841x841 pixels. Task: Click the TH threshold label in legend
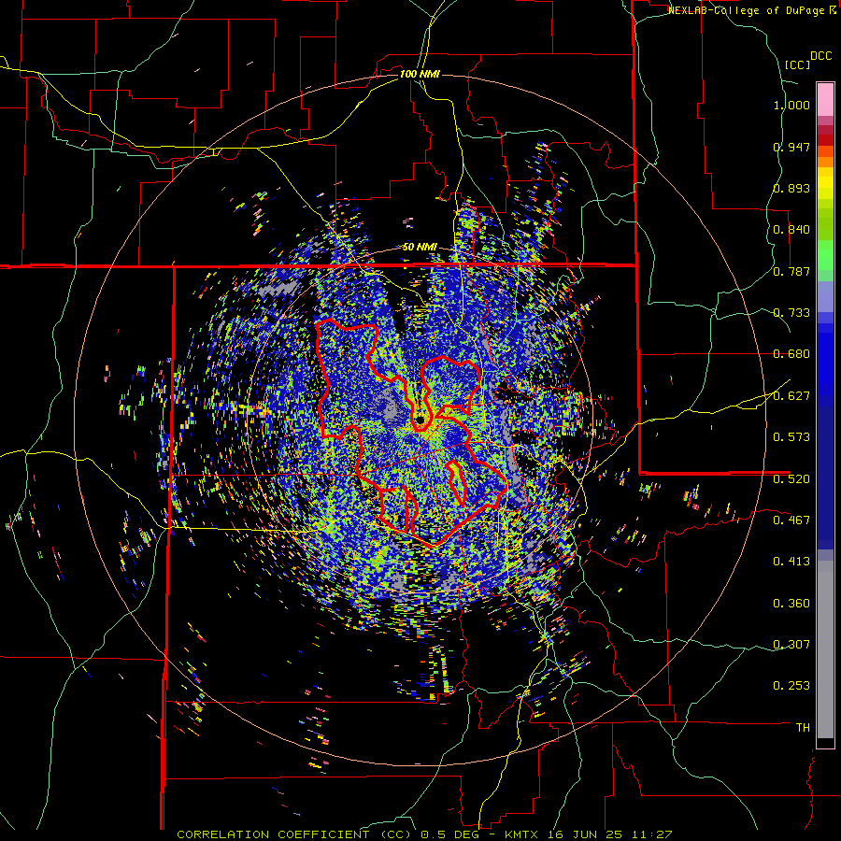click(803, 727)
